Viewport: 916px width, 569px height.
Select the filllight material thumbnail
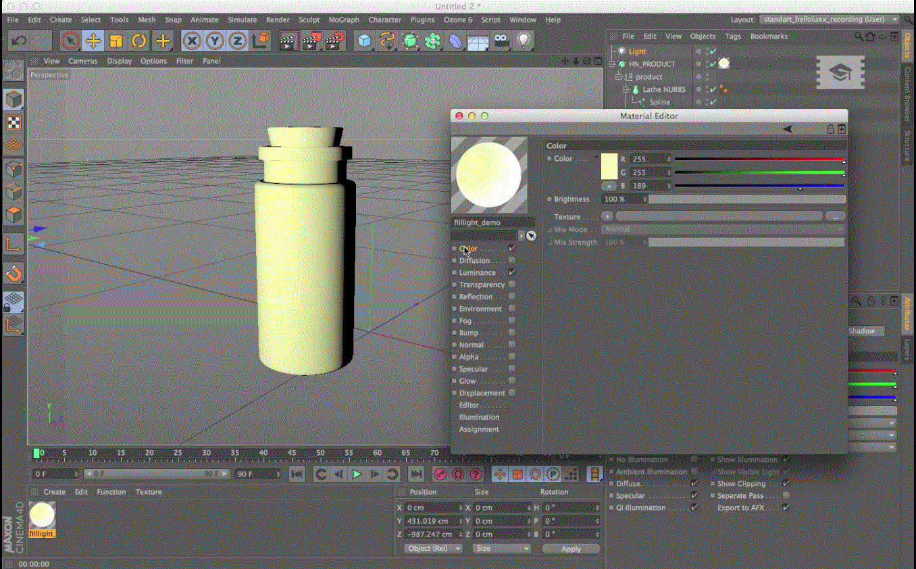pyautogui.click(x=42, y=516)
